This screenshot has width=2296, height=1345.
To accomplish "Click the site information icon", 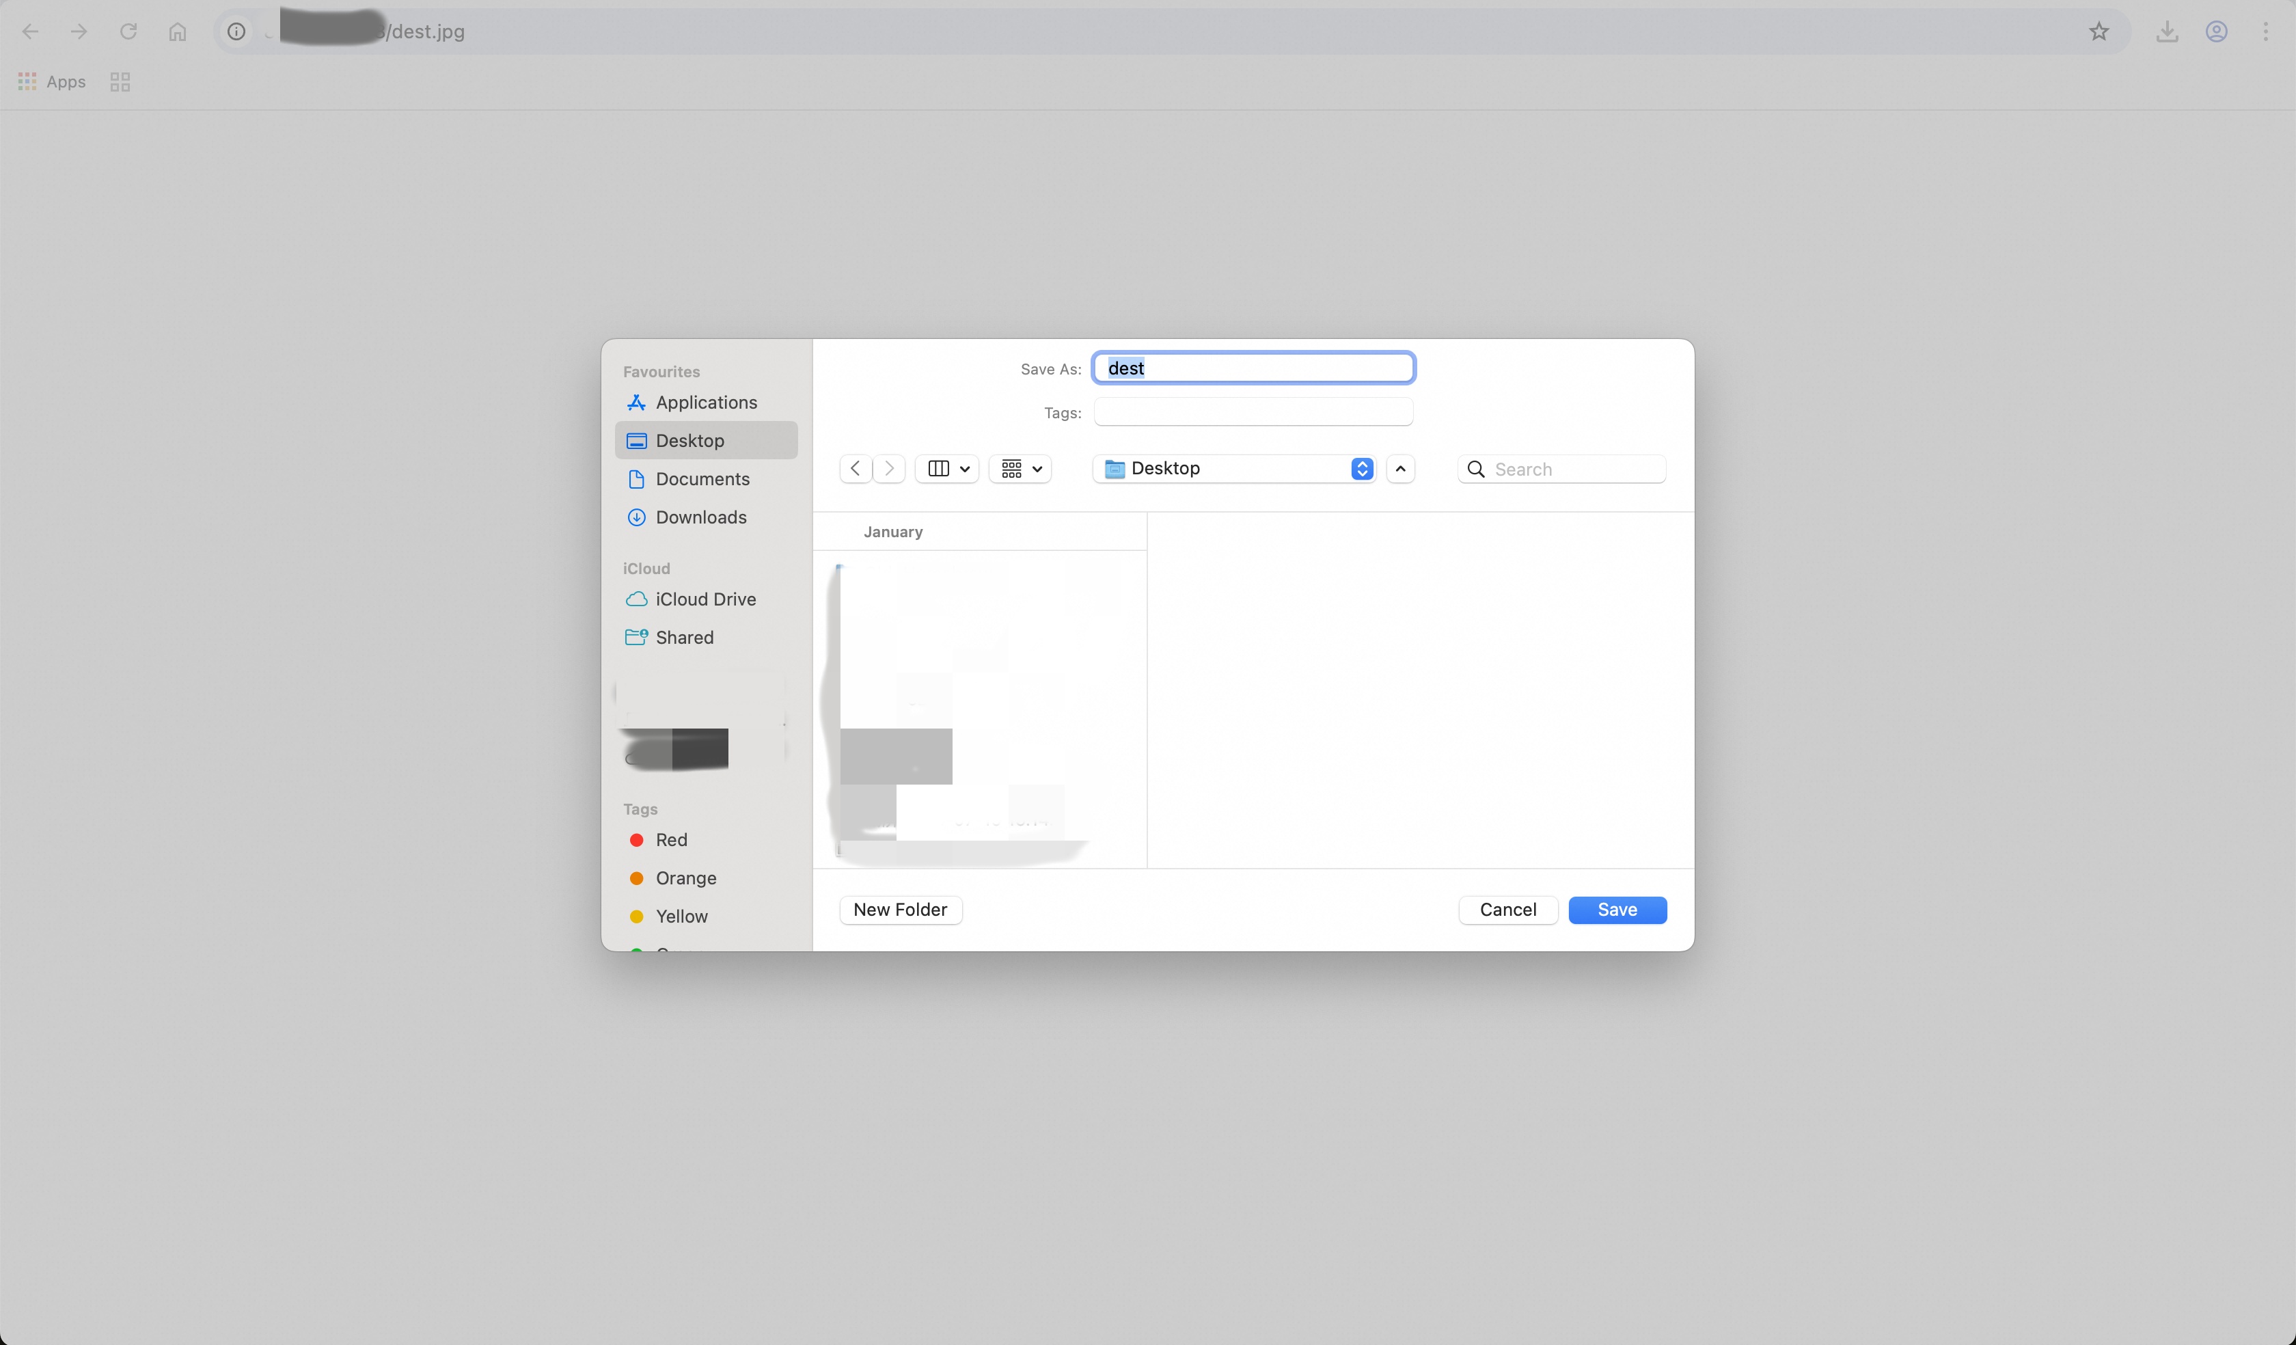I will point(236,32).
